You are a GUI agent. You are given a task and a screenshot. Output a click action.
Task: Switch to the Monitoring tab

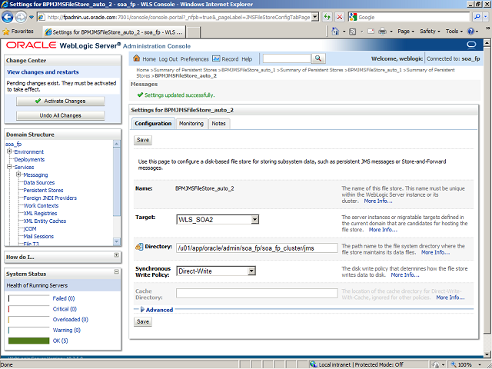191,123
